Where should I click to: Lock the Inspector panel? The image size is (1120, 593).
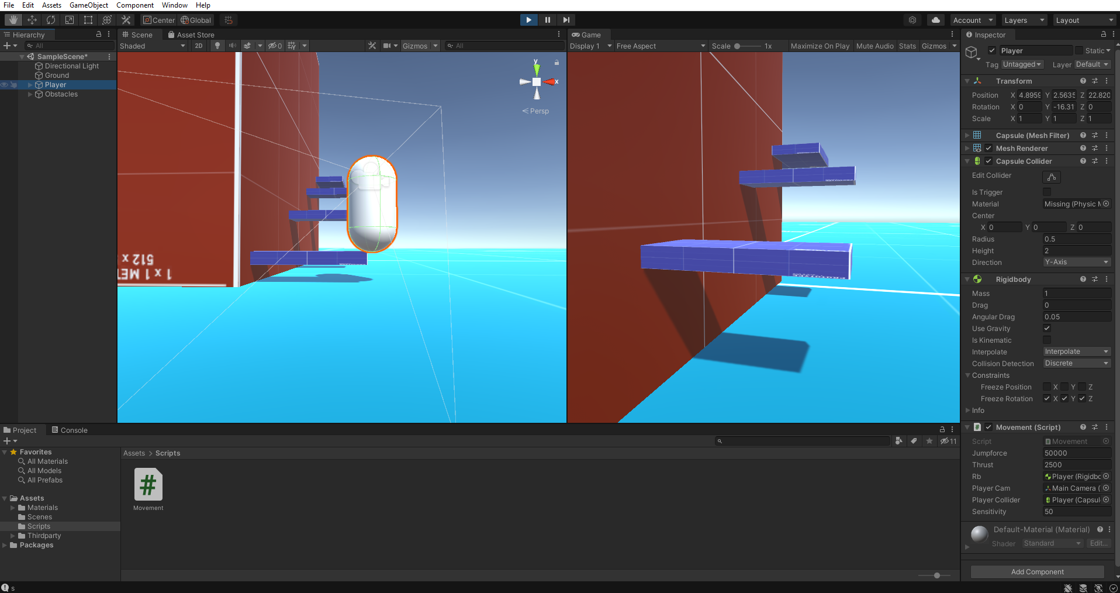(1103, 35)
